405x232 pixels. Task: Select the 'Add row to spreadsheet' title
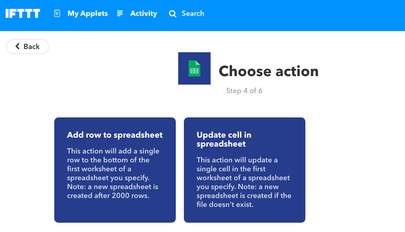[115, 135]
